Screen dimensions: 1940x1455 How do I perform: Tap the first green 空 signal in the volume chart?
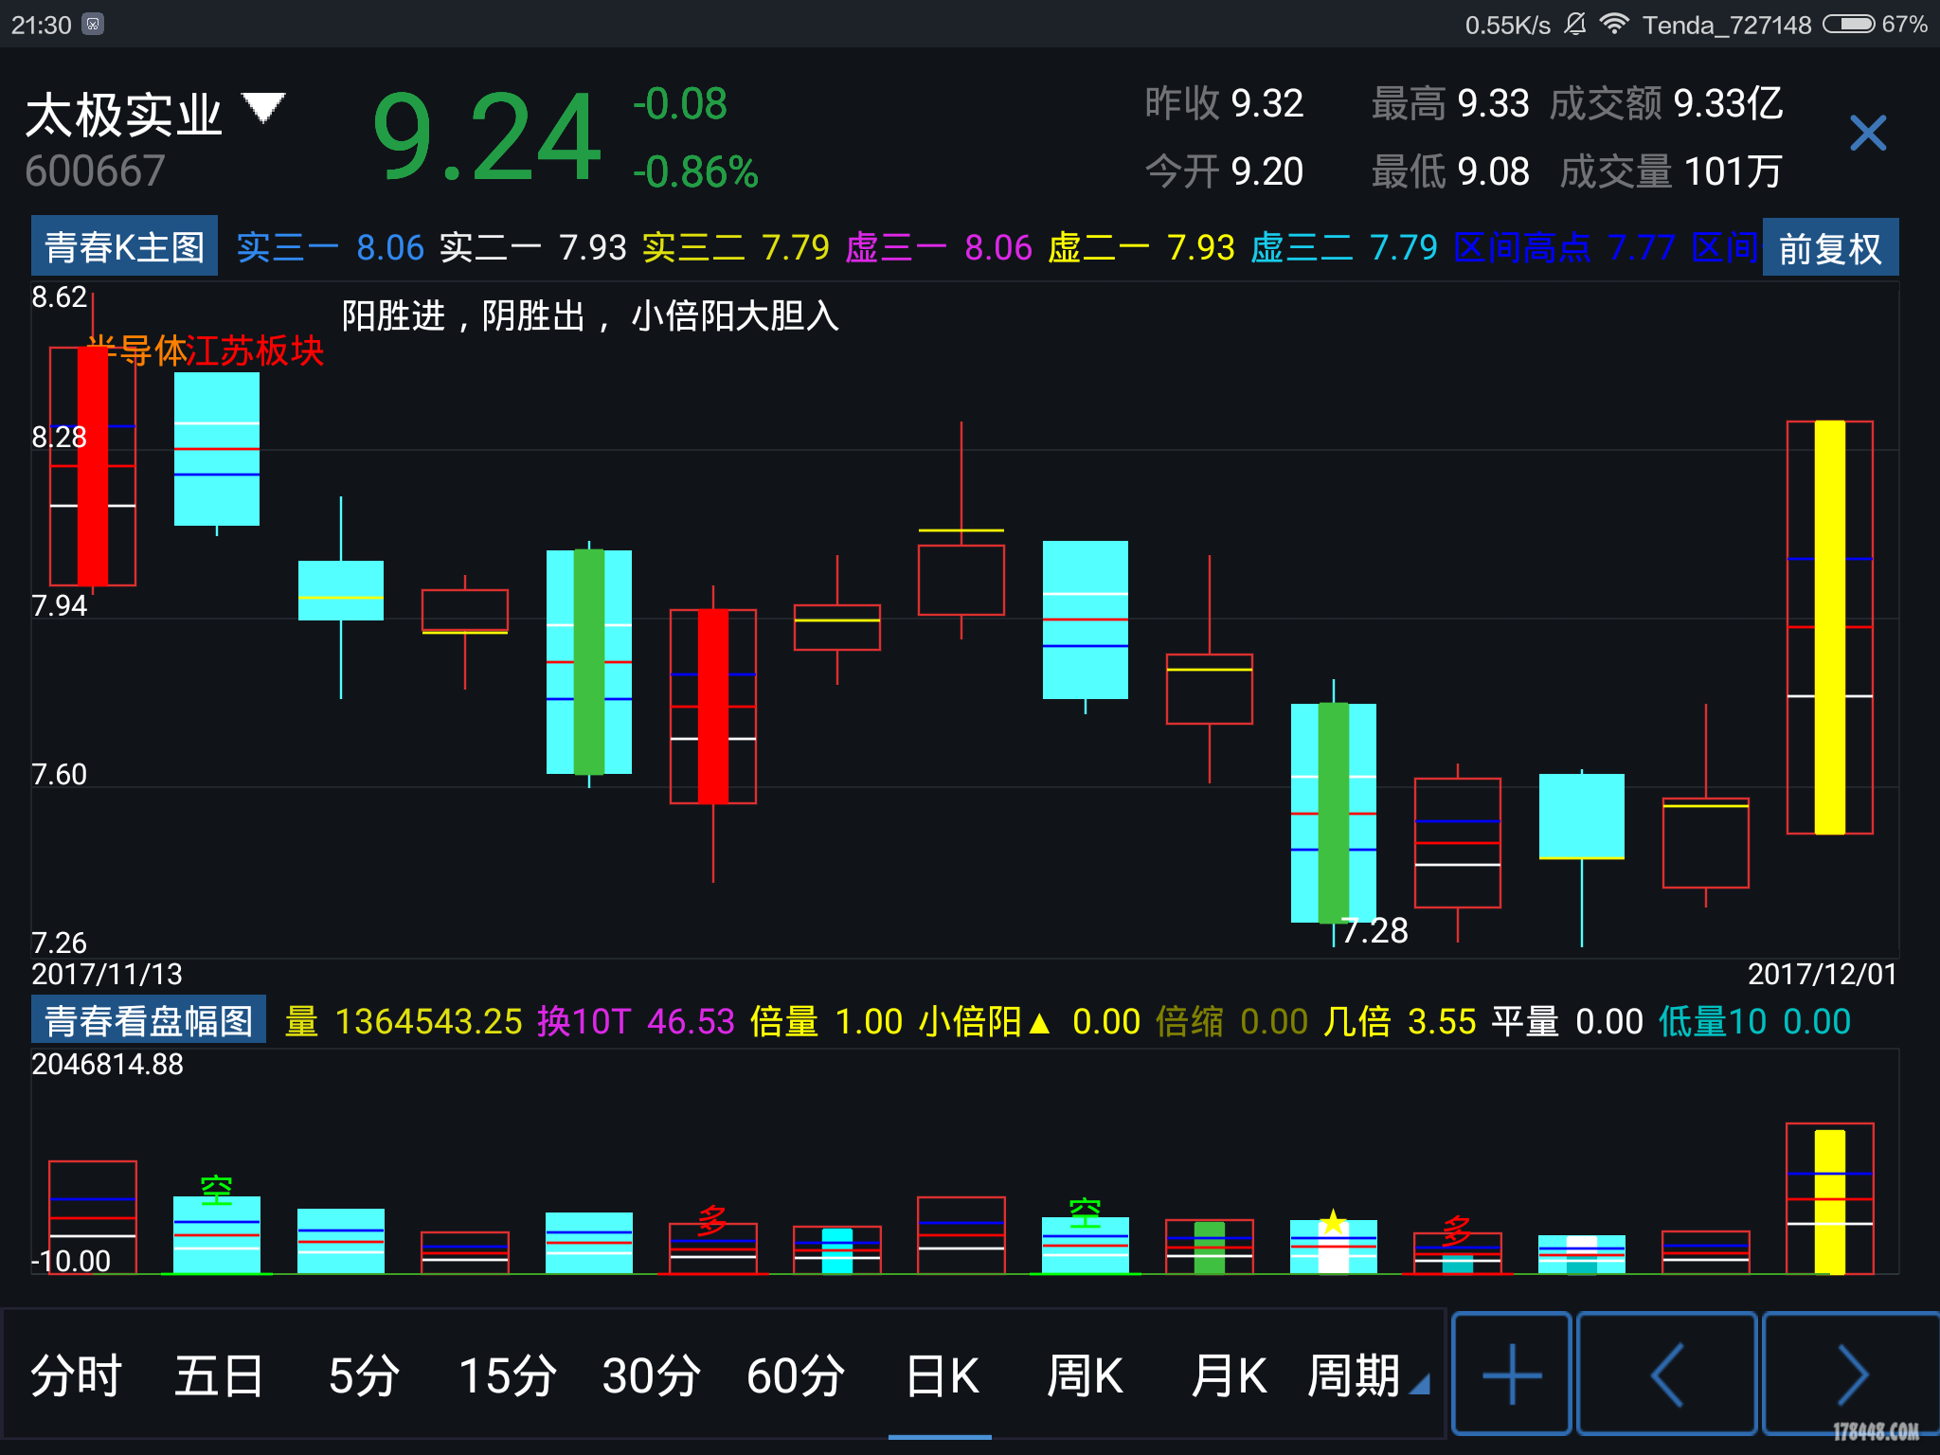pyautogui.click(x=217, y=1190)
